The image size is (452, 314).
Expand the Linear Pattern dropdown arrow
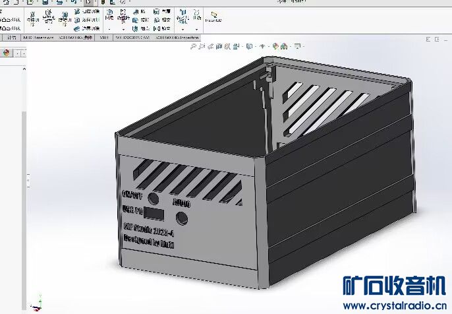(123, 29)
